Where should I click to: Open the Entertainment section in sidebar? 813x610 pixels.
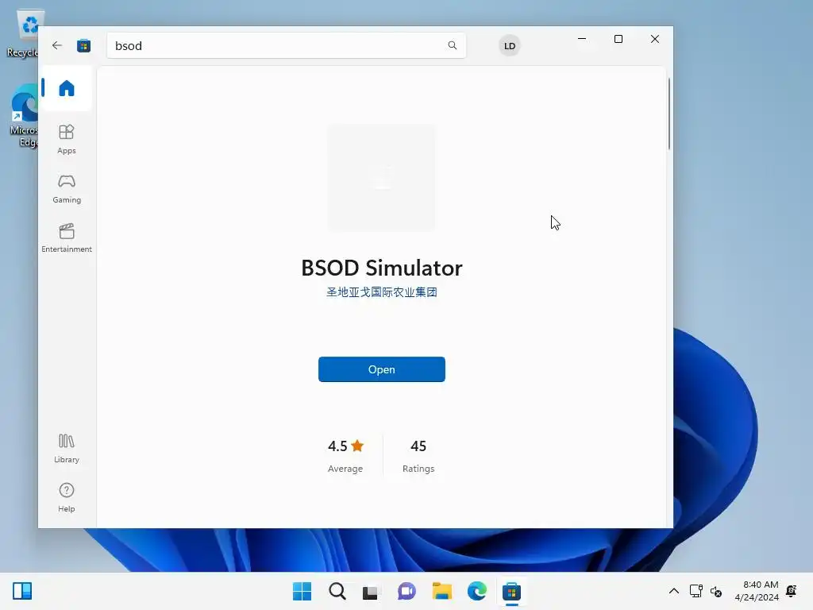(x=67, y=237)
